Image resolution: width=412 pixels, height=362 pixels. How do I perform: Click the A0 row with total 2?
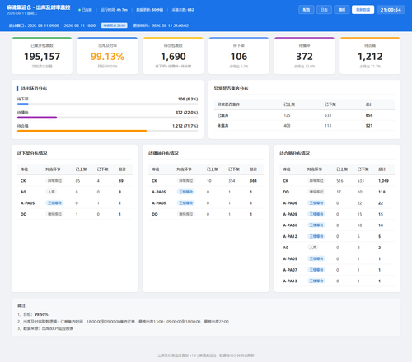(337, 248)
